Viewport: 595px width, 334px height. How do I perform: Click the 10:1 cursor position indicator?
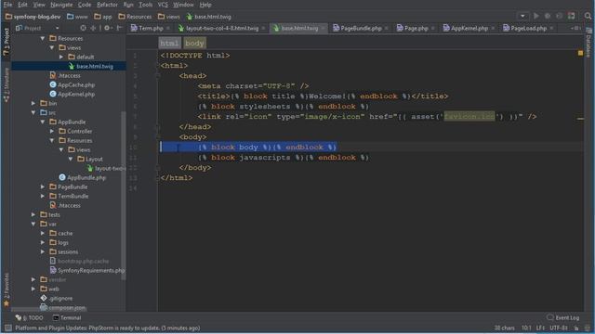[526, 328]
